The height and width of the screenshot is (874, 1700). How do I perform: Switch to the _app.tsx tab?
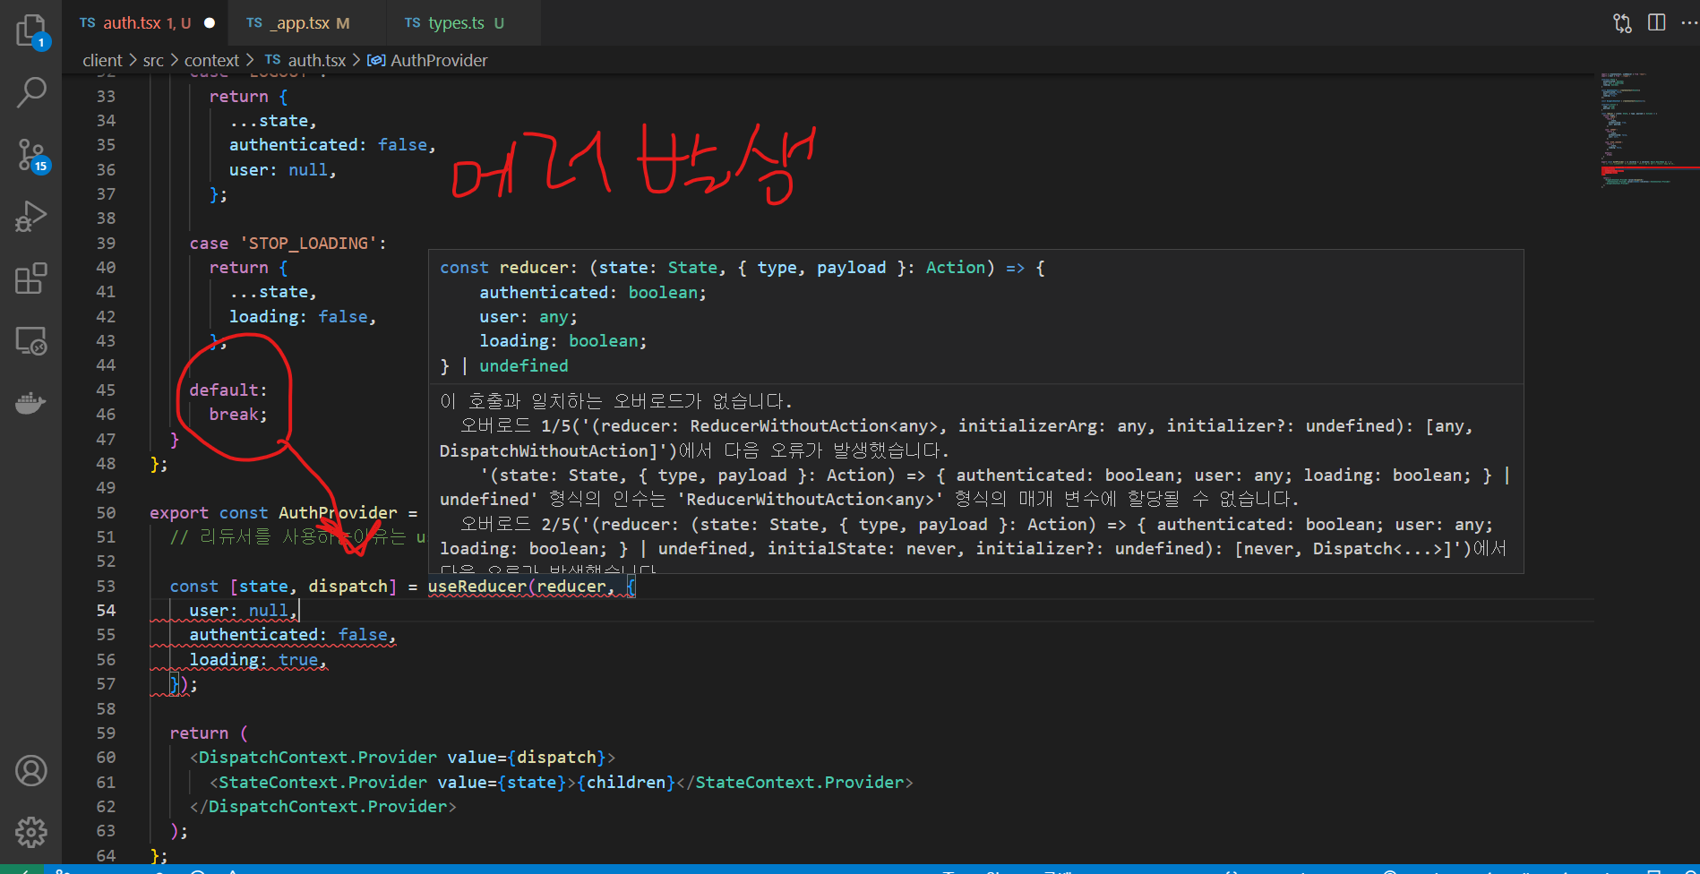point(307,23)
